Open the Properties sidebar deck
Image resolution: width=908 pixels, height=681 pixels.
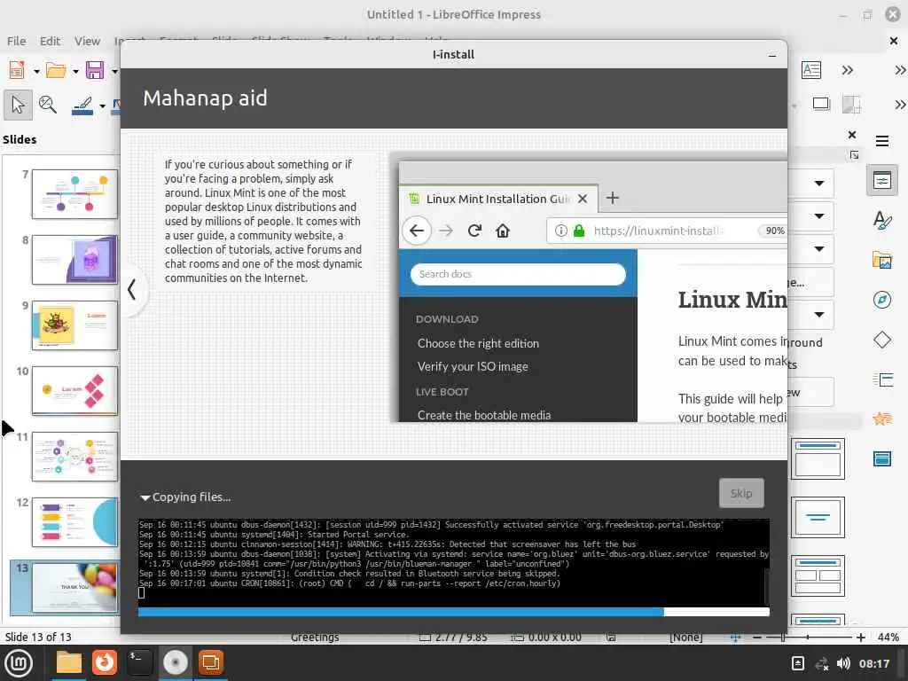882,181
